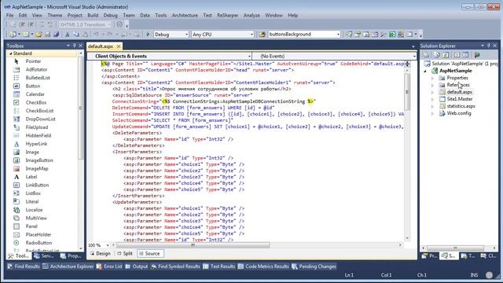Expand the Web.config node in Solution Explorer
Screen dimensions: 503x283
coord(432,113)
